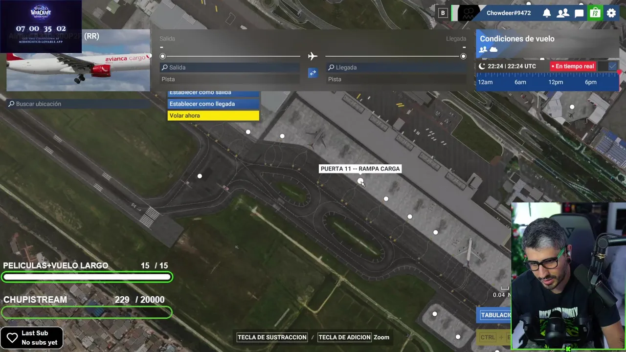Click the Zoom label at the bottom
626x352 pixels.
click(x=381, y=337)
